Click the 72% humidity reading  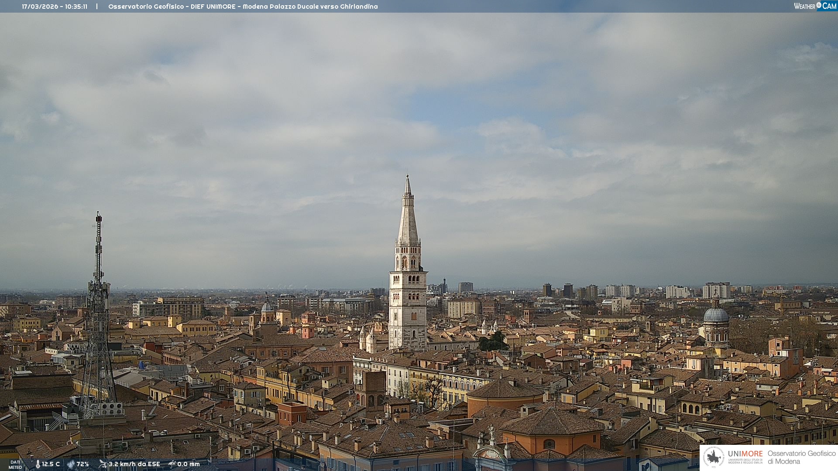(x=83, y=464)
